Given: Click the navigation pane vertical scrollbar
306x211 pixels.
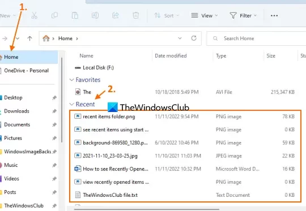Looking at the screenshot, I should coord(62,100).
